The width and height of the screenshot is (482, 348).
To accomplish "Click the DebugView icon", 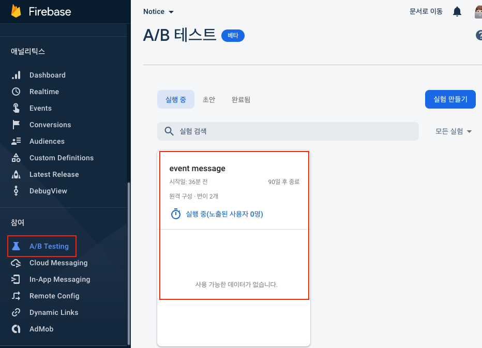I will [x=16, y=191].
